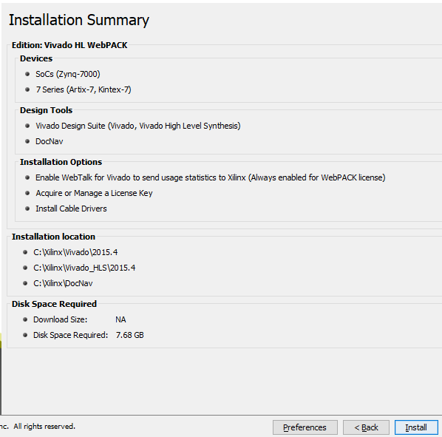Image resolution: width=442 pixels, height=437 pixels.
Task: Click the '7.68 GB' value
Action: coord(129,335)
